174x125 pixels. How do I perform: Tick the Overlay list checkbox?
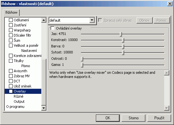11,91
